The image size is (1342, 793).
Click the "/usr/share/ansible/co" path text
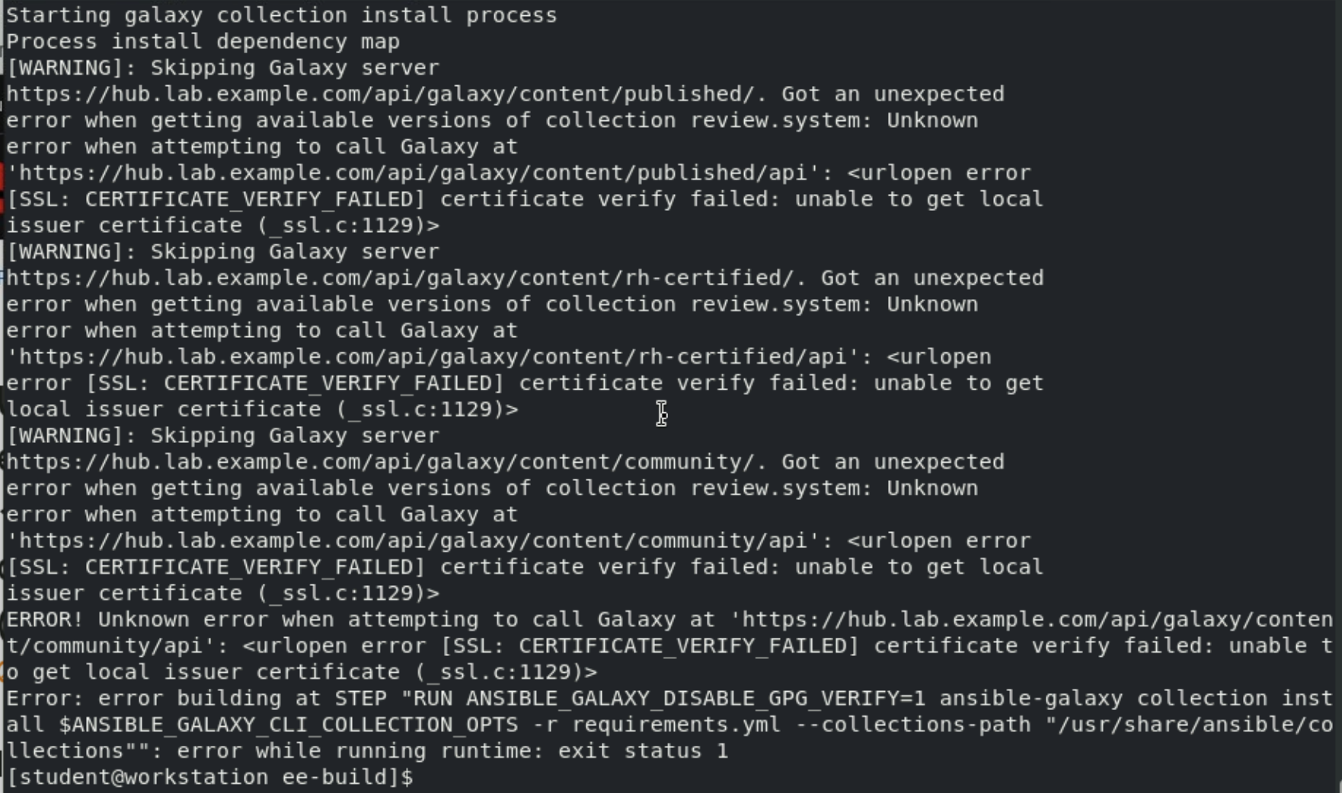click(x=1189, y=725)
